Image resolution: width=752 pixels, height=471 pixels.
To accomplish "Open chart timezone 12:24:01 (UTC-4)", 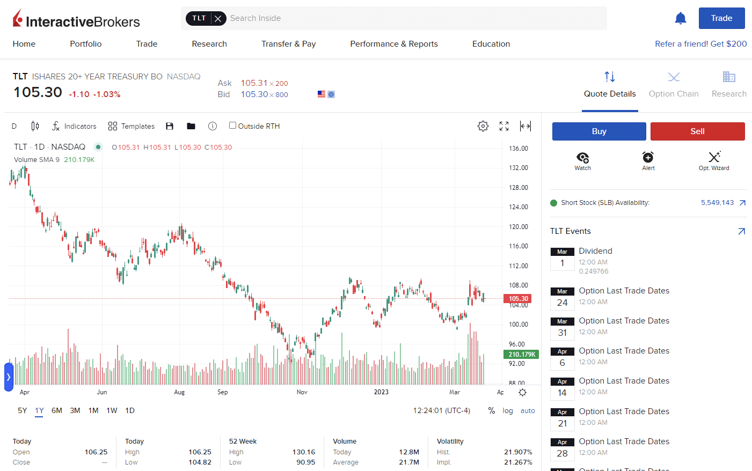I will [441, 411].
